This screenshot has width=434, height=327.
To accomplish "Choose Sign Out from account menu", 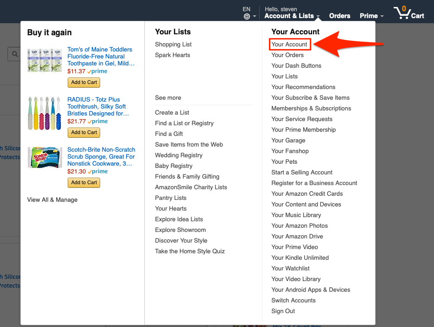I will pos(283,311).
